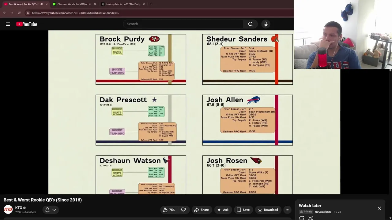The height and width of the screenshot is (220, 392).
Task: Click the video title Best & Worst Rookie QB's
Action: [x=43, y=200]
